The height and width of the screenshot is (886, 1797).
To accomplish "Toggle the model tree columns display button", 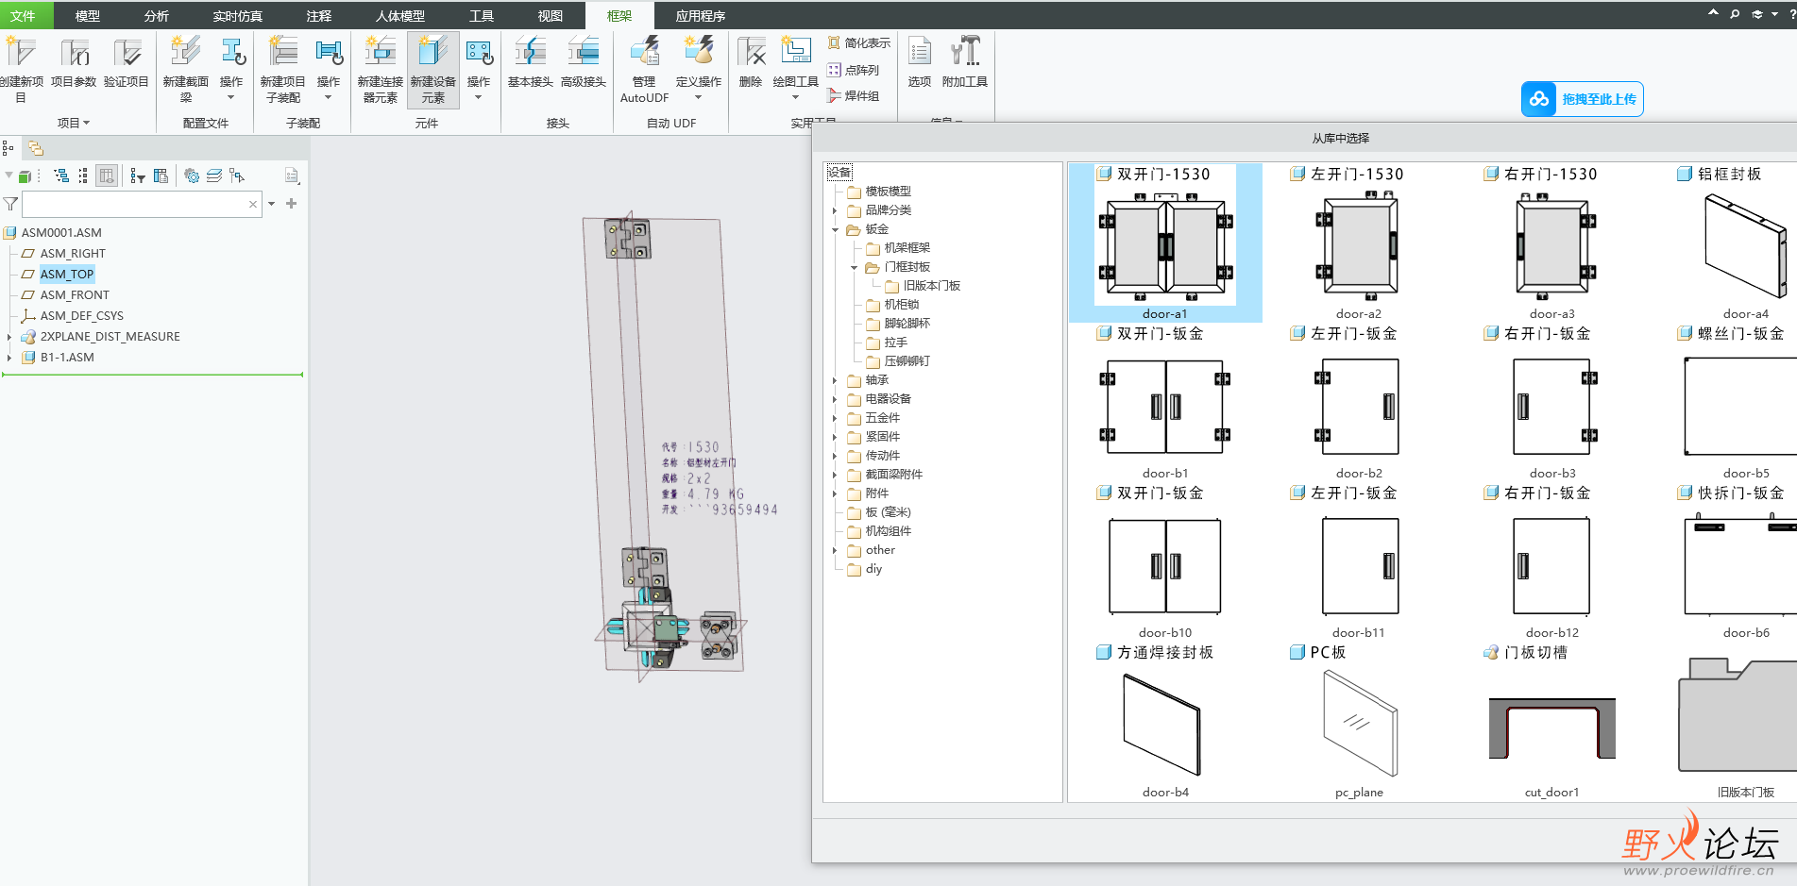I will pyautogui.click(x=107, y=176).
